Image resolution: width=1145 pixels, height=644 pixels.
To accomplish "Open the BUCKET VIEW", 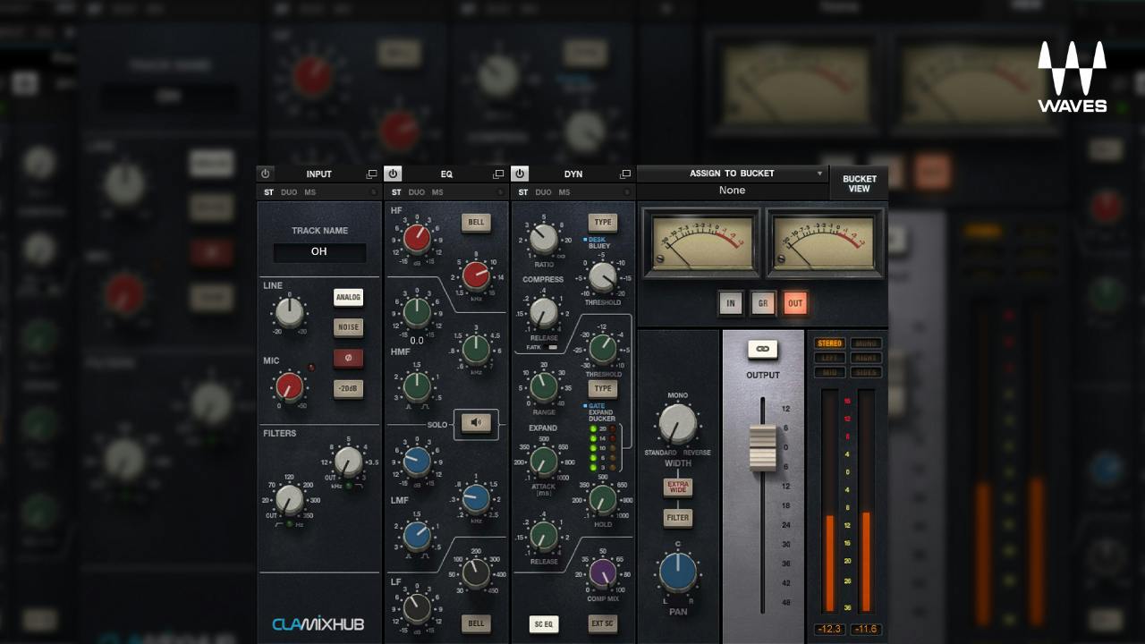I will pos(859,183).
